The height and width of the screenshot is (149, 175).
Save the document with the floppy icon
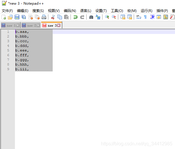tap(17, 17)
